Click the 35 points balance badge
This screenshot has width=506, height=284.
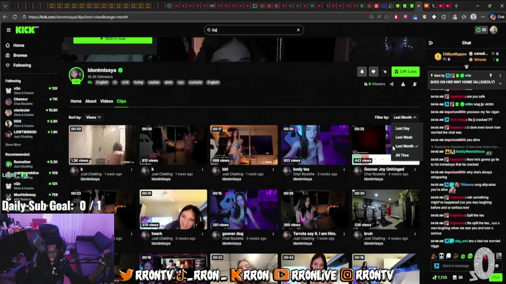[x=481, y=30]
